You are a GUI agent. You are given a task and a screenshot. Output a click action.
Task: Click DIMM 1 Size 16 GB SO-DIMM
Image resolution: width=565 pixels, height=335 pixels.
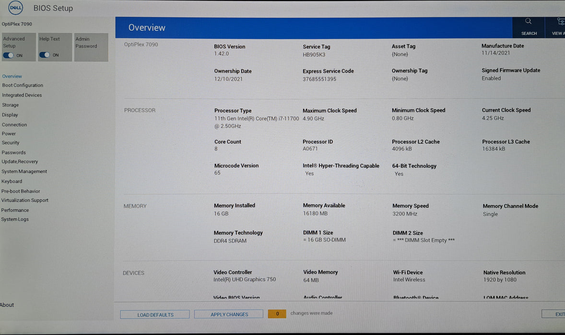324,240
